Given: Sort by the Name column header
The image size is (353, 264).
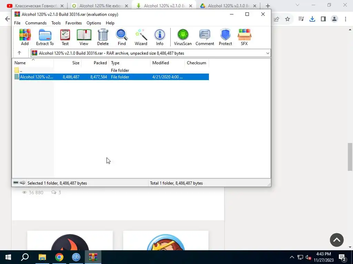Looking at the screenshot, I should pyautogui.click(x=33, y=63).
